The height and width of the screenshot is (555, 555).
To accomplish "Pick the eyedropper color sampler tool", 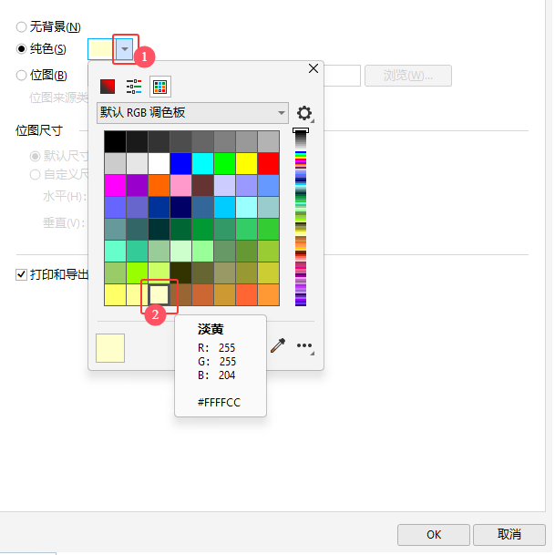I will [x=278, y=345].
